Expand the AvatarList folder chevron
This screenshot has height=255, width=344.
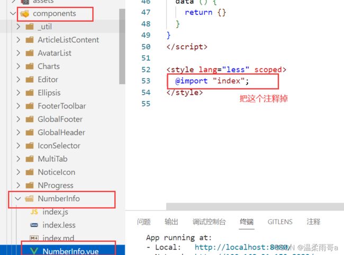pos(19,53)
